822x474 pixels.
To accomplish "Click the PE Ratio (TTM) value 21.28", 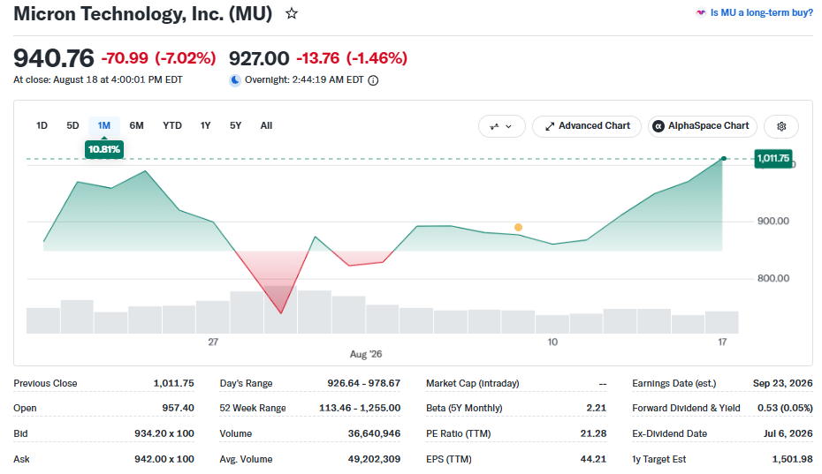I will point(593,433).
